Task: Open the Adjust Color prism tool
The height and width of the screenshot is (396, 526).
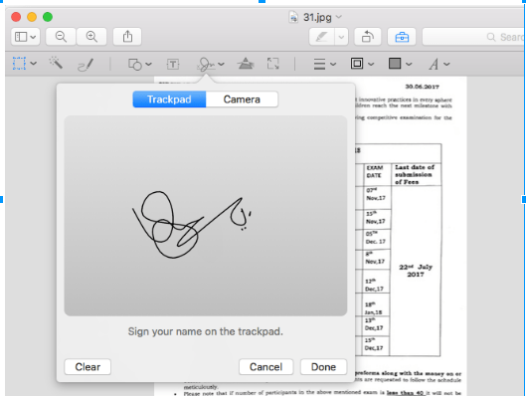Action: coord(246,63)
